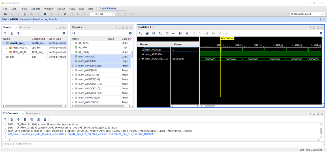Open the Run menu
The image size is (327, 152).
coord(81,9)
